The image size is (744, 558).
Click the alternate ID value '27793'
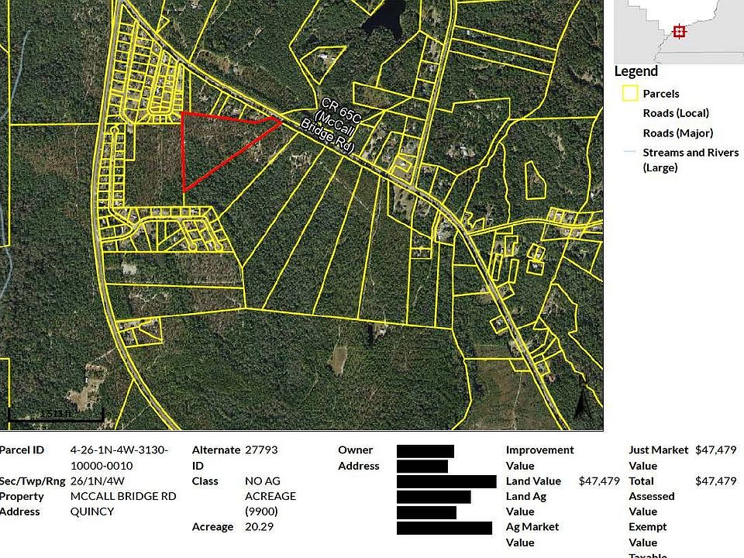(x=261, y=449)
